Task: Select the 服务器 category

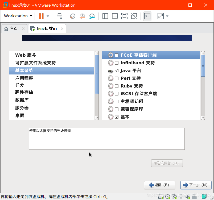Action: (52, 108)
